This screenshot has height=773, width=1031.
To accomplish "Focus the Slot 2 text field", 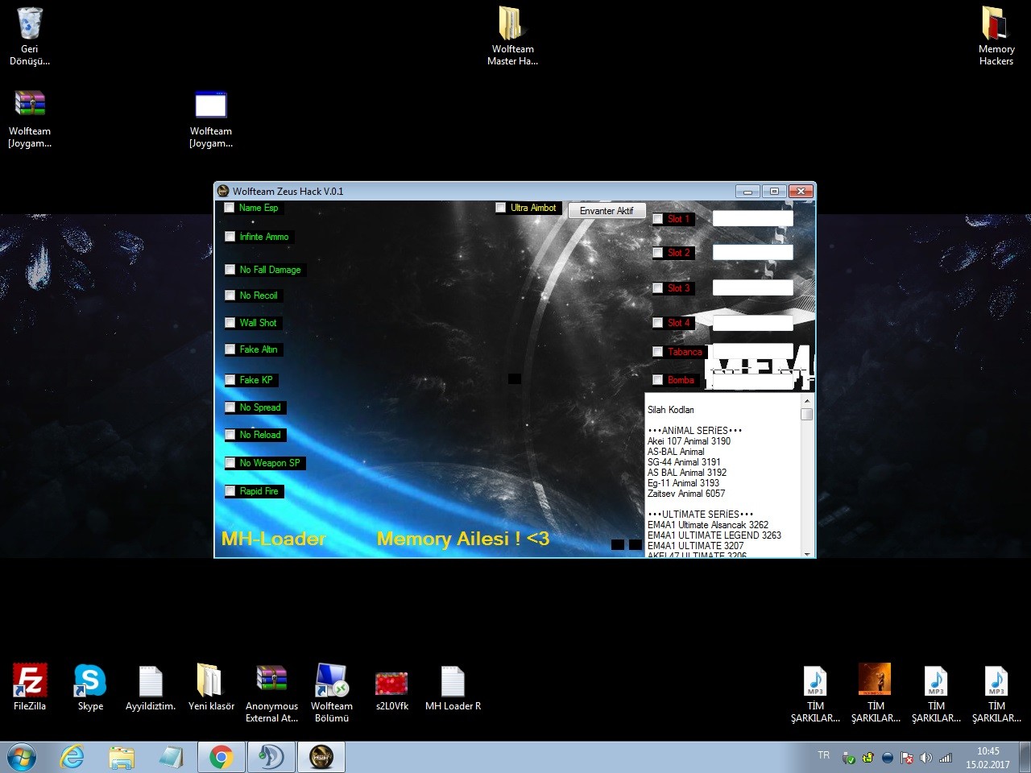I will [x=753, y=253].
